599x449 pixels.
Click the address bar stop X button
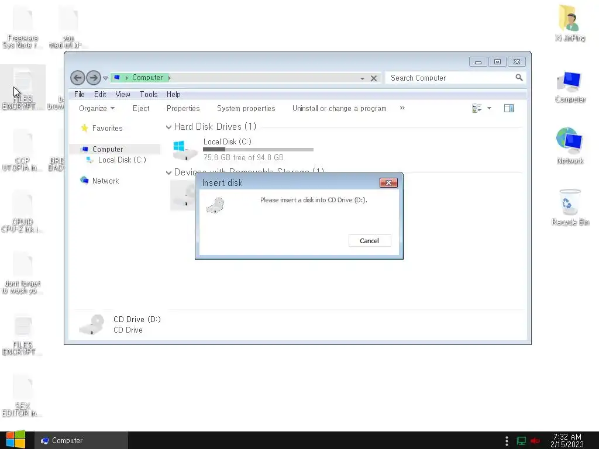(374, 78)
